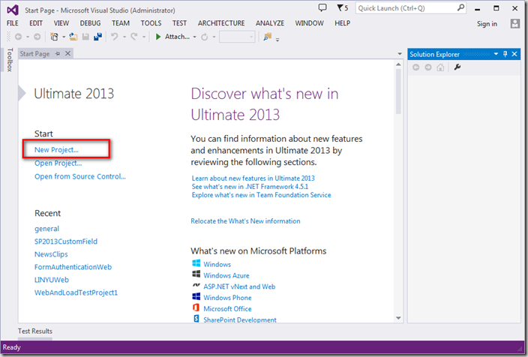Click the Undo arrow icon
The height and width of the screenshot is (357, 528).
(x=115, y=37)
